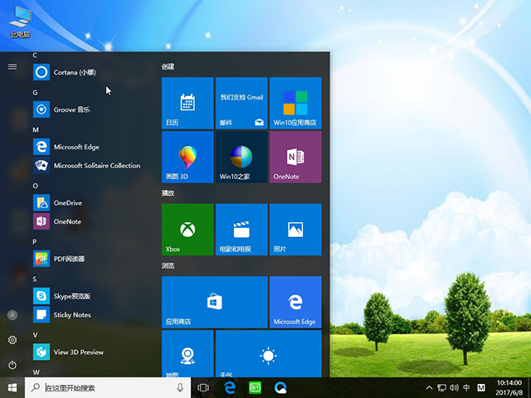531x398 pixels.
Task: Open the Win10之家 tile
Action: (241, 157)
